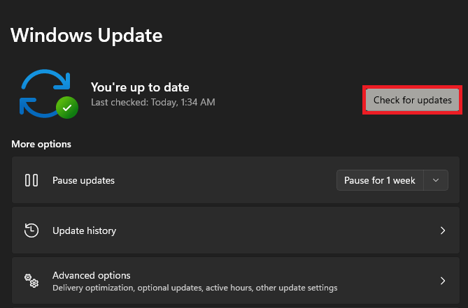Open the Advanced options entry title
This screenshot has height=308, width=468.
(92, 275)
